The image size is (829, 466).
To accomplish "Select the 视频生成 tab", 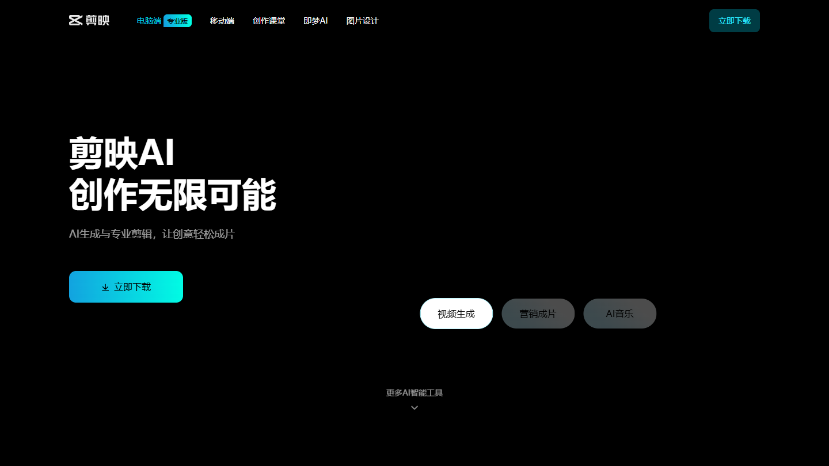I will click(x=457, y=314).
